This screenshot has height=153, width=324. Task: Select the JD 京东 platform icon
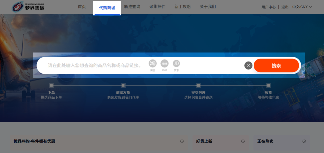click(x=176, y=64)
